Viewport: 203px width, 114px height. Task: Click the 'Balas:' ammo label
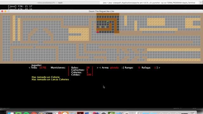[x=75, y=67]
